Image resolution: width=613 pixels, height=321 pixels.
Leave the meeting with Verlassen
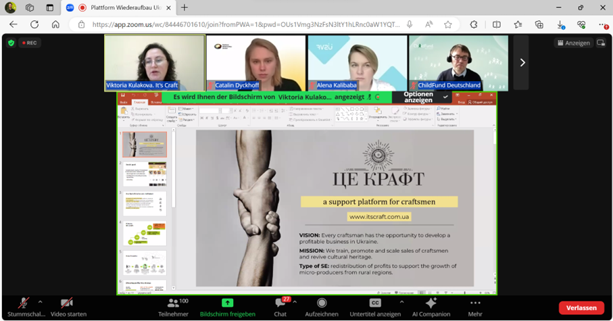(581, 307)
